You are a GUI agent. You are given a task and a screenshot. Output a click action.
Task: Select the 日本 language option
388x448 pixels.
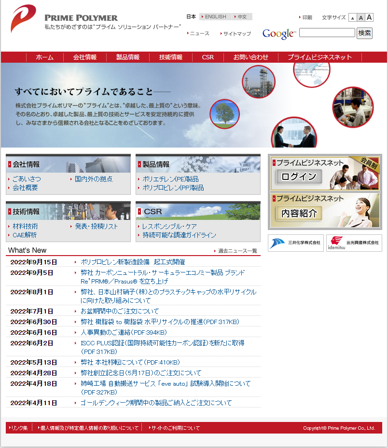point(191,16)
